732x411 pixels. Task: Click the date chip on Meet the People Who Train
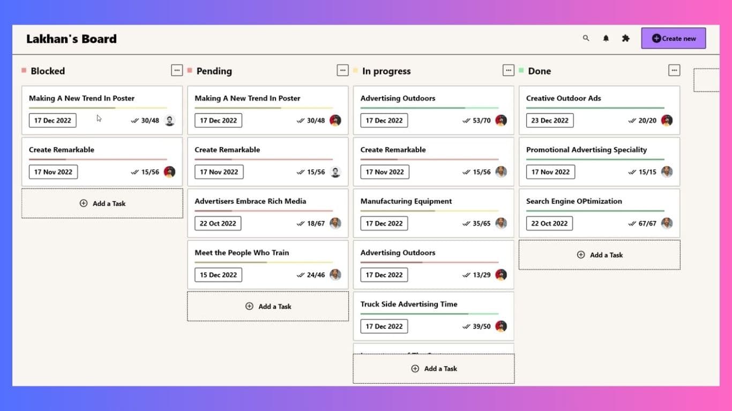point(218,275)
